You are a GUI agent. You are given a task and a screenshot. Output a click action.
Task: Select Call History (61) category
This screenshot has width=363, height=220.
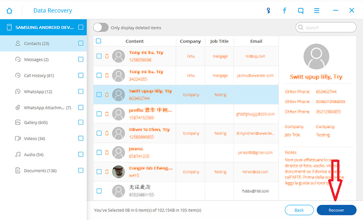coord(43,75)
